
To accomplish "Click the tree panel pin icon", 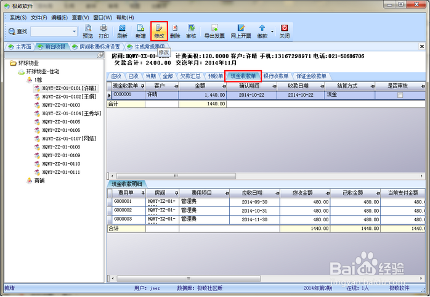I will coord(100,55).
